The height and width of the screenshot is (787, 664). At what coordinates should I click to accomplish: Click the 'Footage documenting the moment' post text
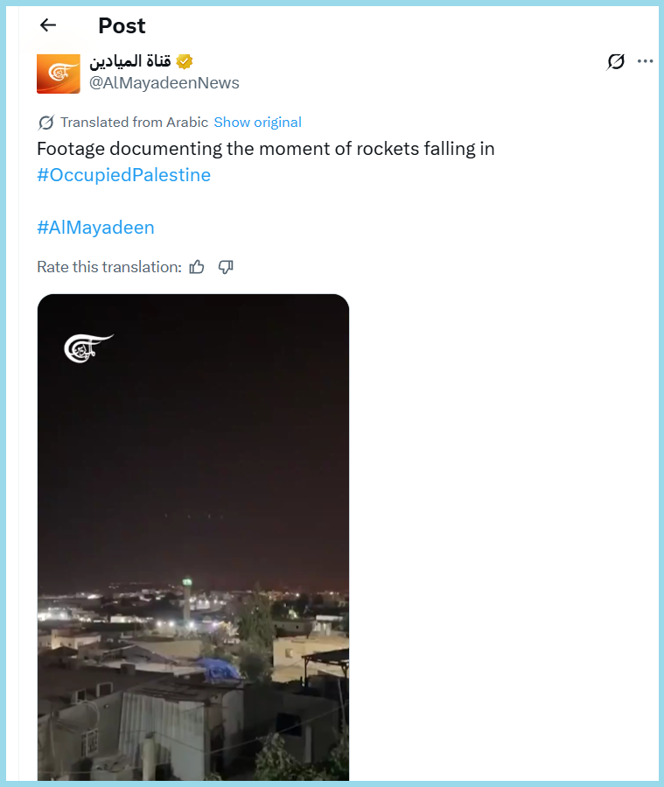click(x=265, y=149)
